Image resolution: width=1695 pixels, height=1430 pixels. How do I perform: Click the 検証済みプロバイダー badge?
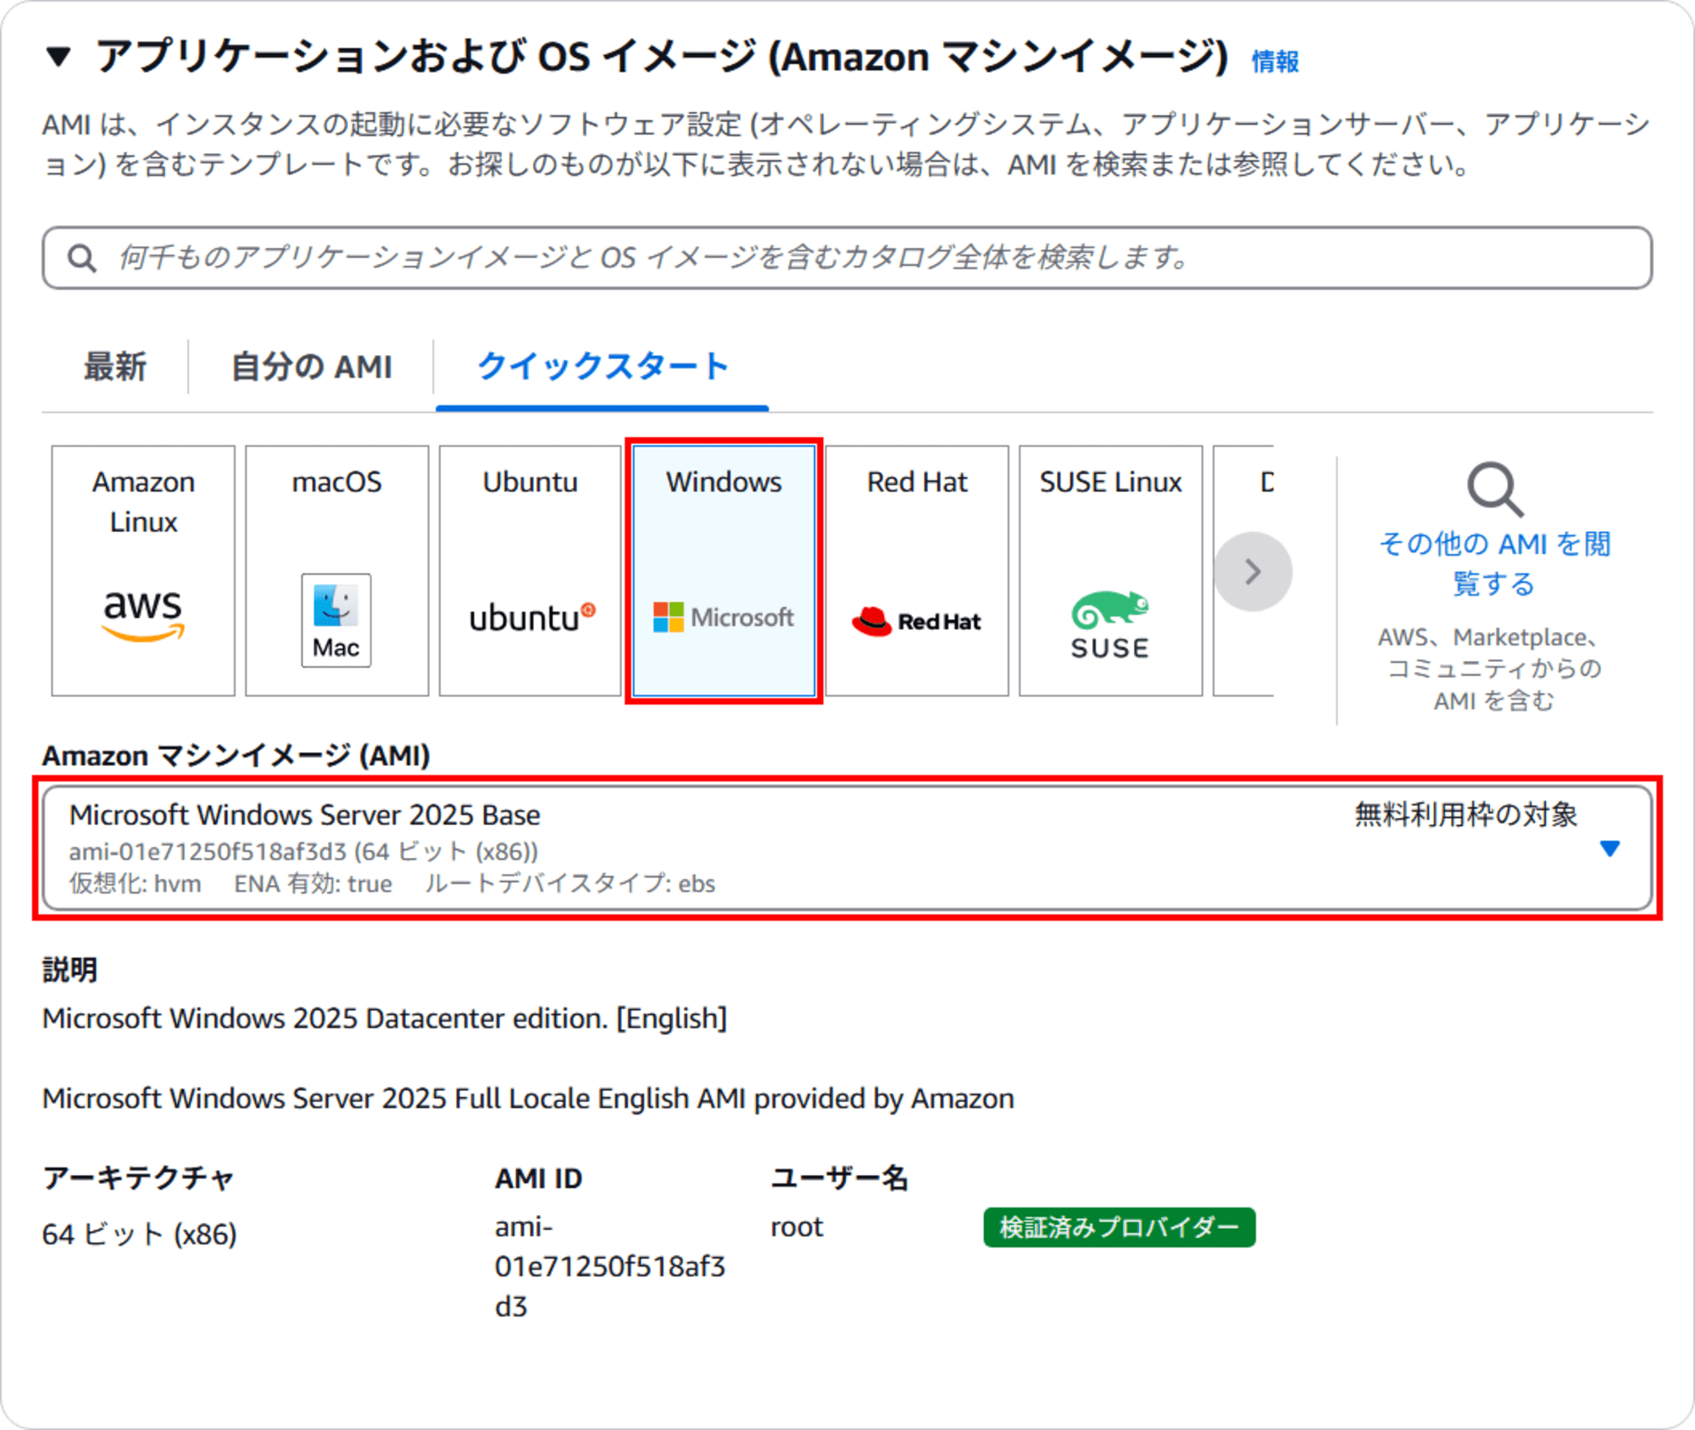1119,1227
